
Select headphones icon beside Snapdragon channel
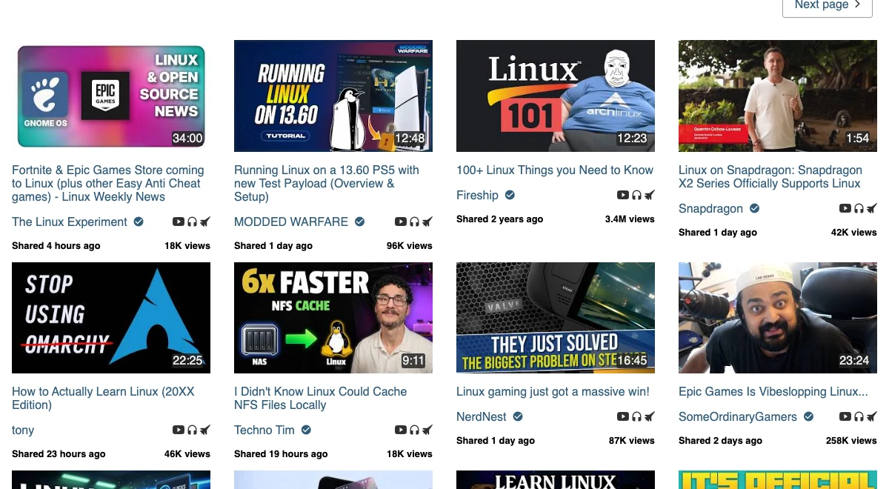(859, 208)
